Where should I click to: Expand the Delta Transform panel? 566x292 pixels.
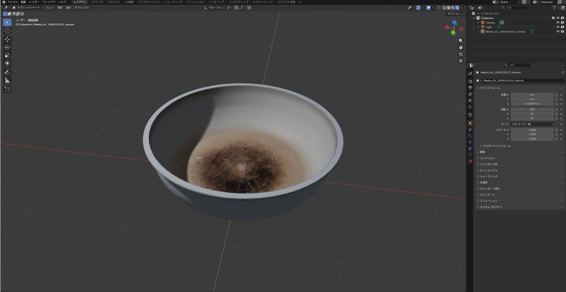(495, 146)
